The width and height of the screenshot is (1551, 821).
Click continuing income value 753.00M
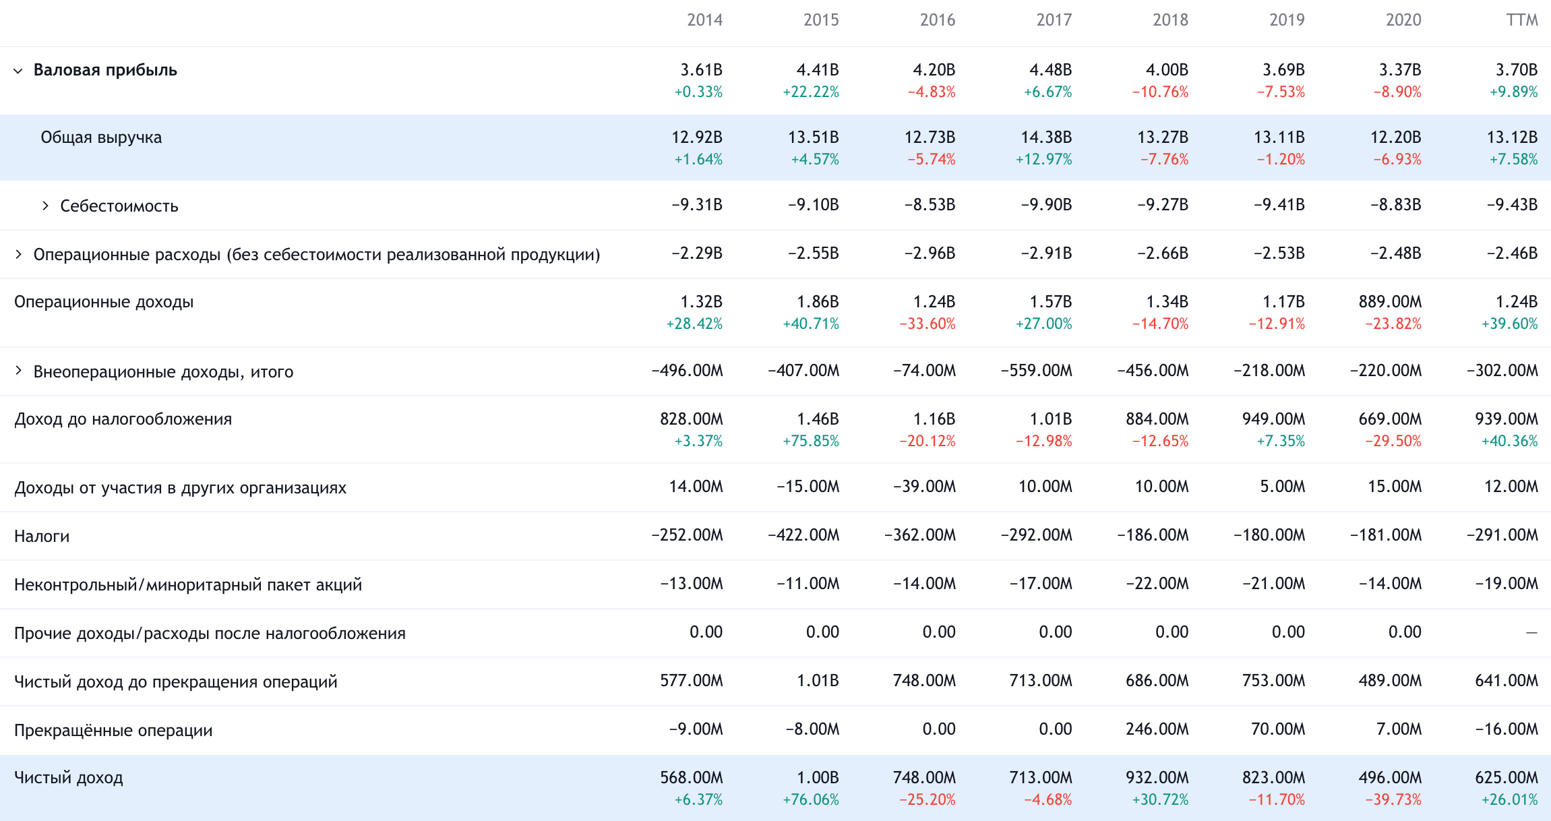click(x=1274, y=681)
